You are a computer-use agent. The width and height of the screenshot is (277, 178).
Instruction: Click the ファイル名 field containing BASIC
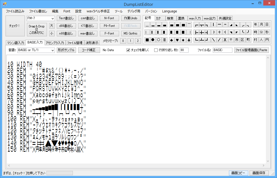coord(223,50)
